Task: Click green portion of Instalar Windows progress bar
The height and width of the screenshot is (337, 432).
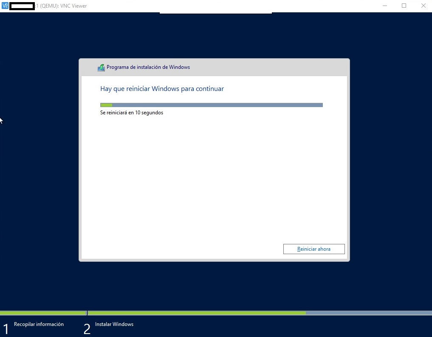Action: (196, 313)
